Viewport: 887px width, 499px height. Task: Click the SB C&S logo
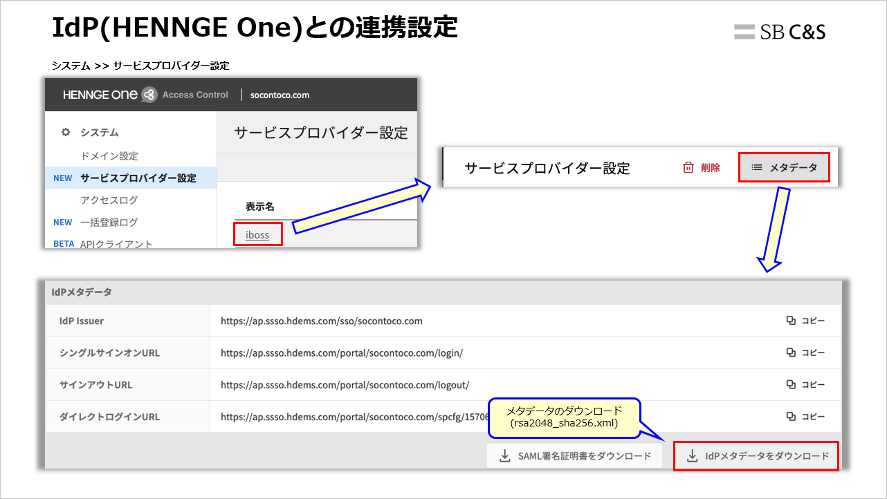[780, 32]
